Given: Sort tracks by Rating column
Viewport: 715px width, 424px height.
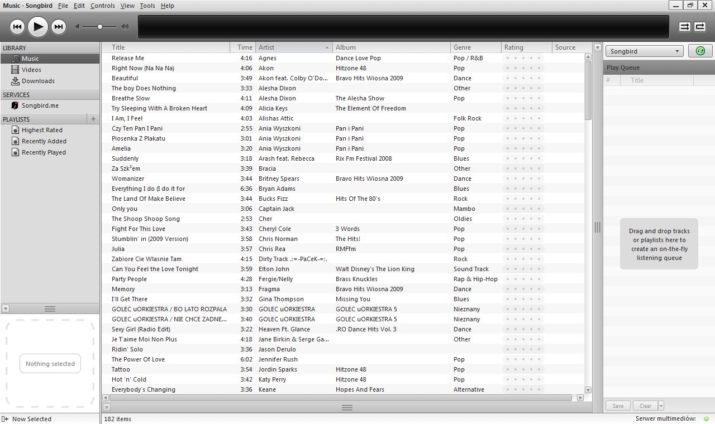Looking at the screenshot, I should [x=526, y=47].
